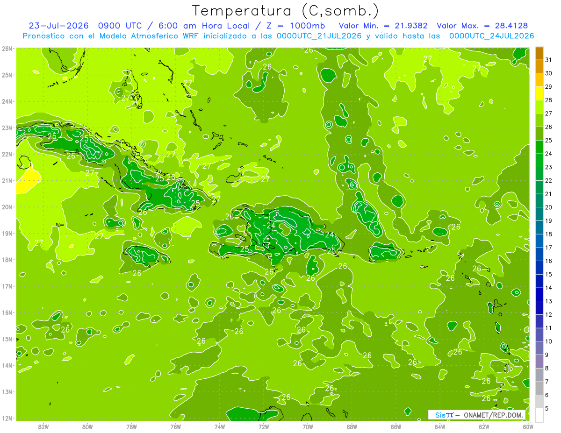
Task: Click the longitude axis label '74W'
Action: pos(220,426)
